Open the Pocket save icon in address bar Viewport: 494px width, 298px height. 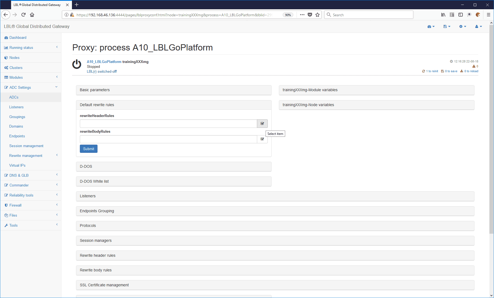pos(310,15)
